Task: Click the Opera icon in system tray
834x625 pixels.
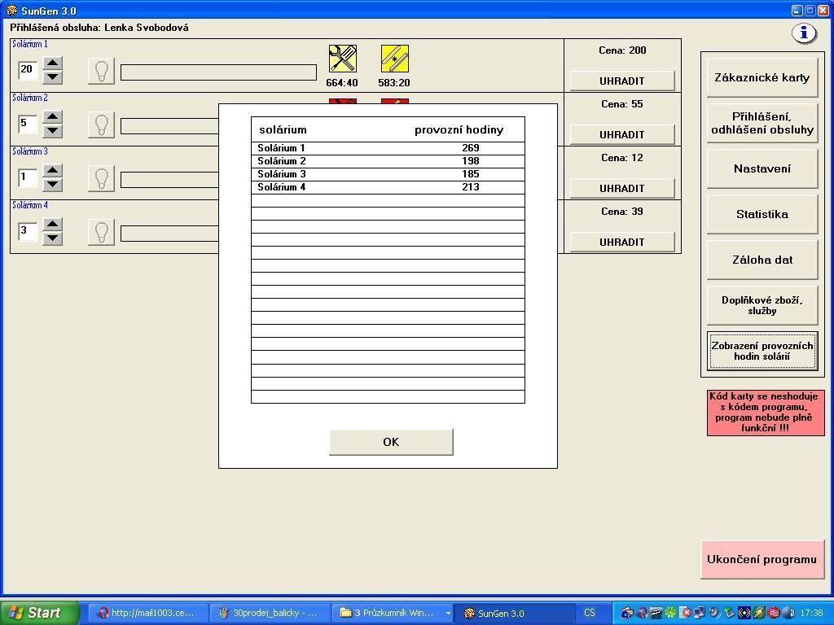Action: pos(643,613)
